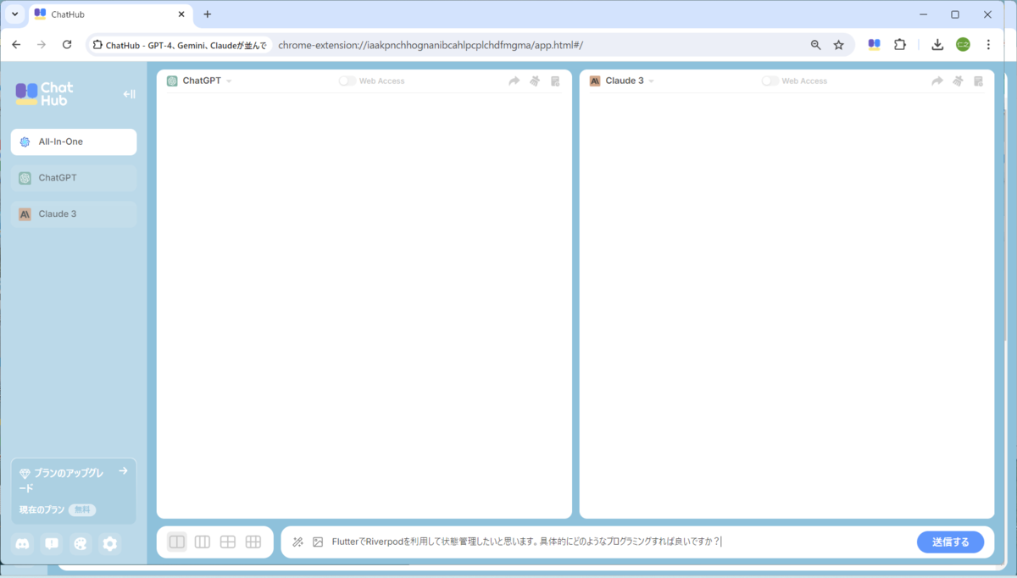
Task: Click the site info chip in address bar
Action: click(181, 45)
